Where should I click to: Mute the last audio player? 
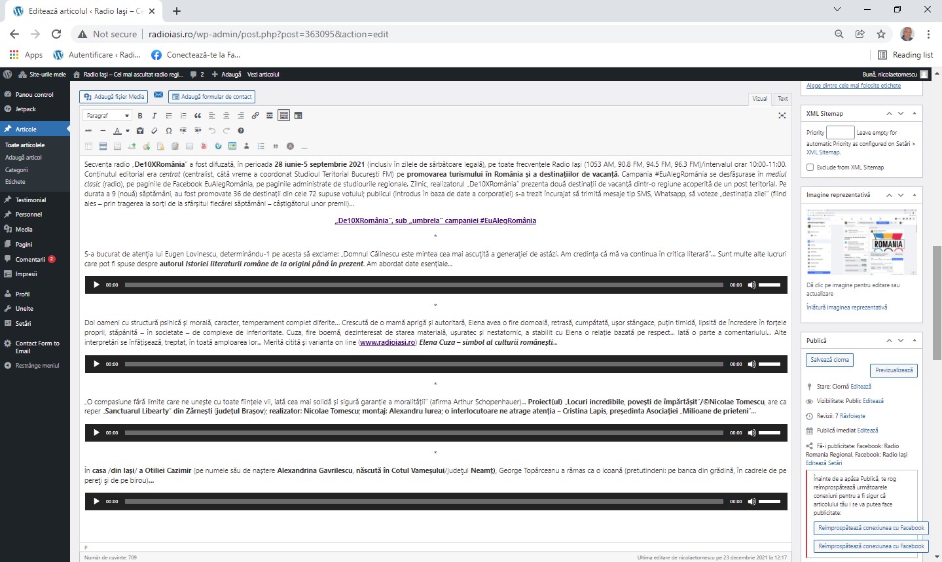(752, 501)
